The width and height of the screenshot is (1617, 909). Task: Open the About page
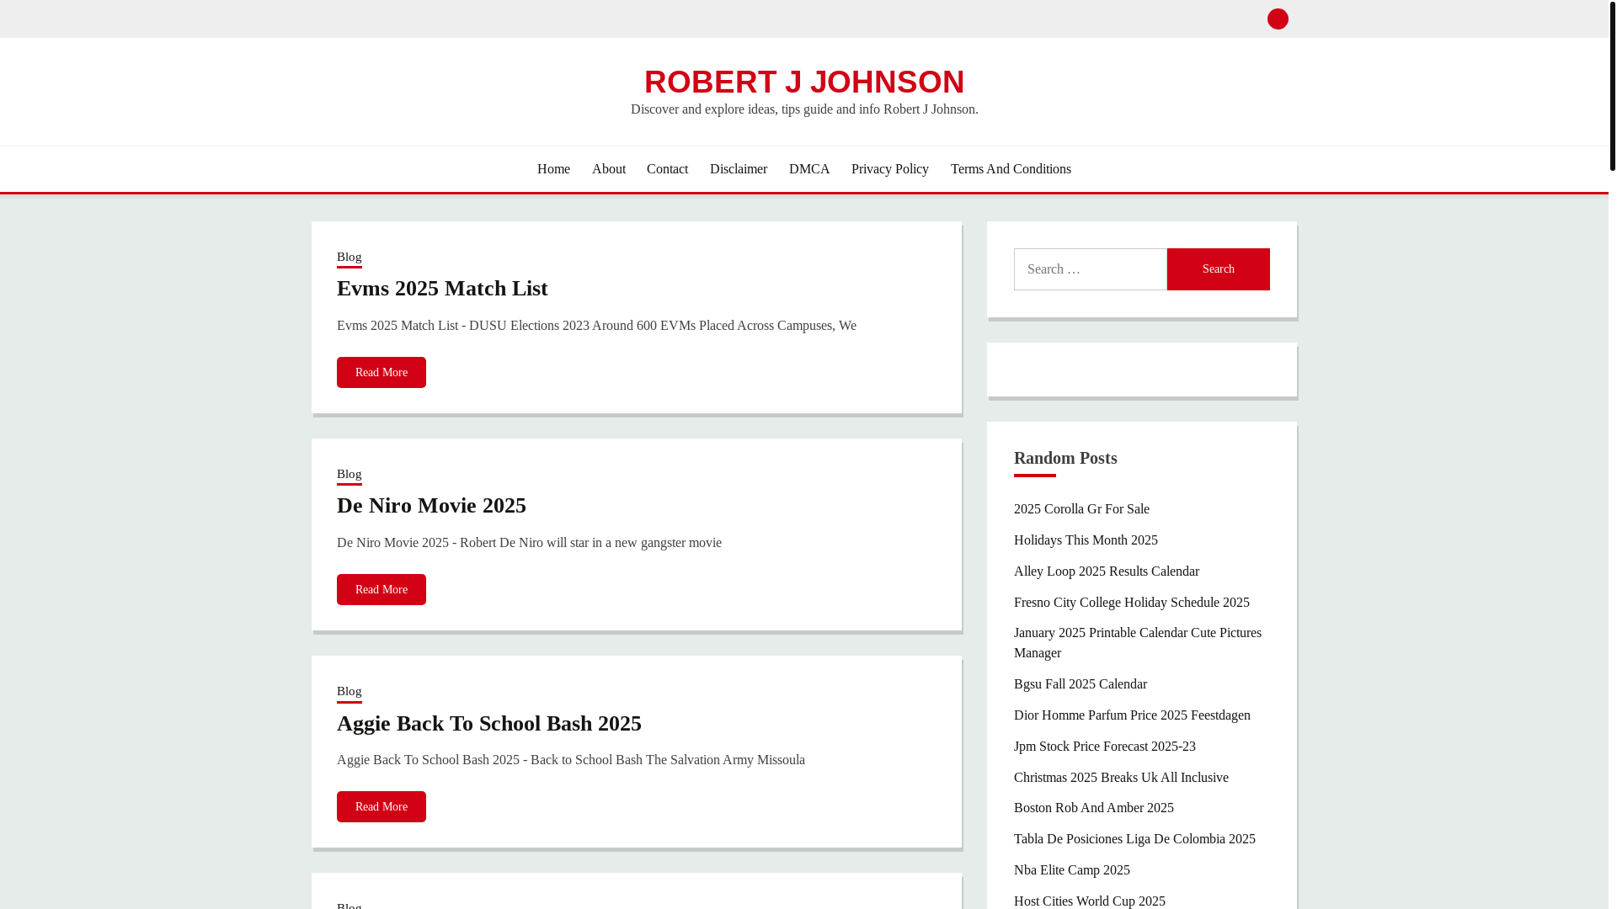(609, 169)
